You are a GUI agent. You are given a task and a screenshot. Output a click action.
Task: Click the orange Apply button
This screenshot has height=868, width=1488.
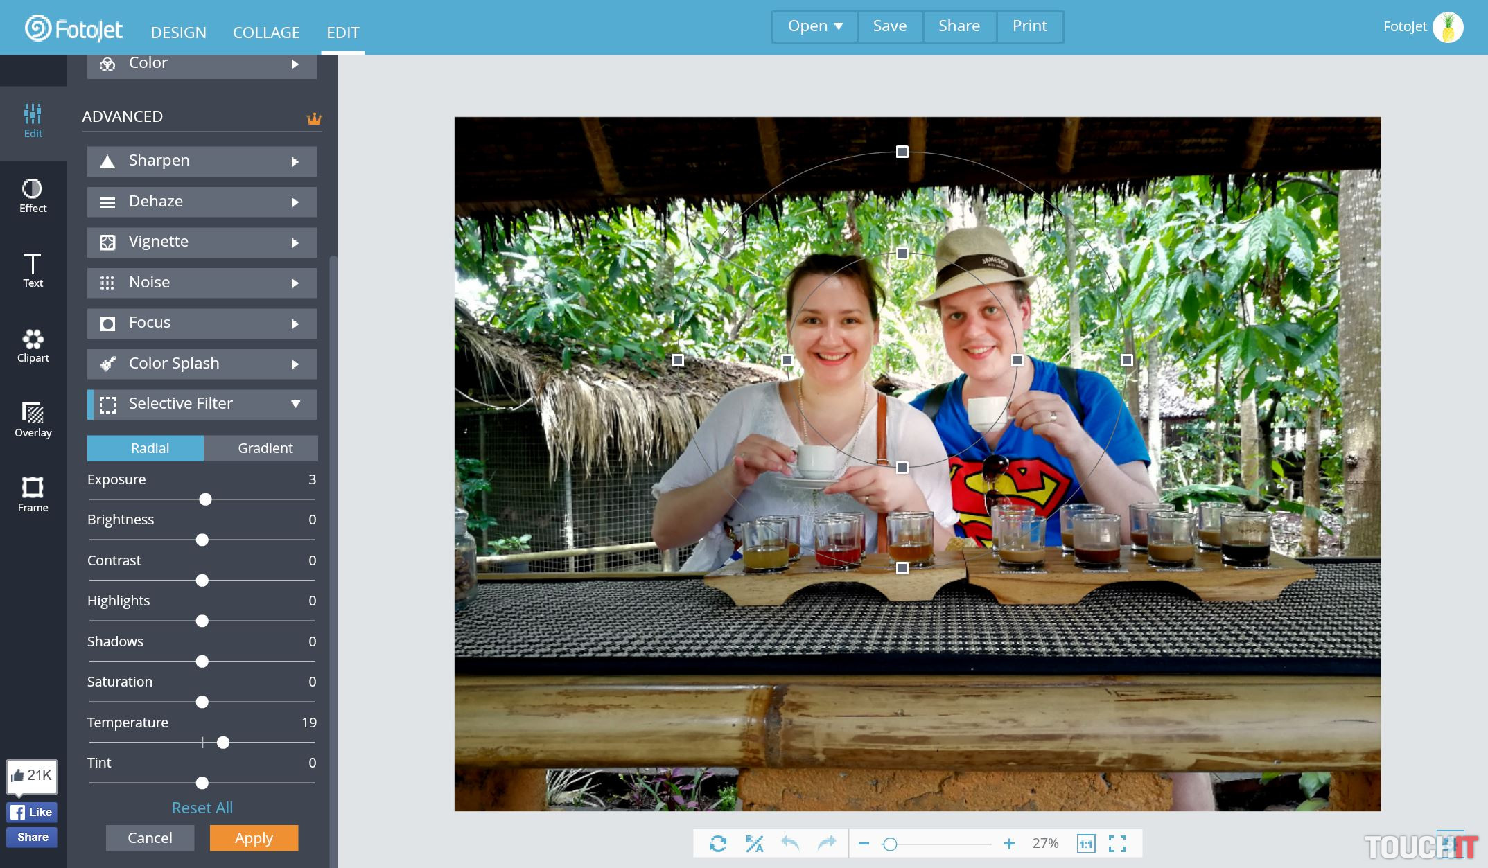click(x=254, y=838)
